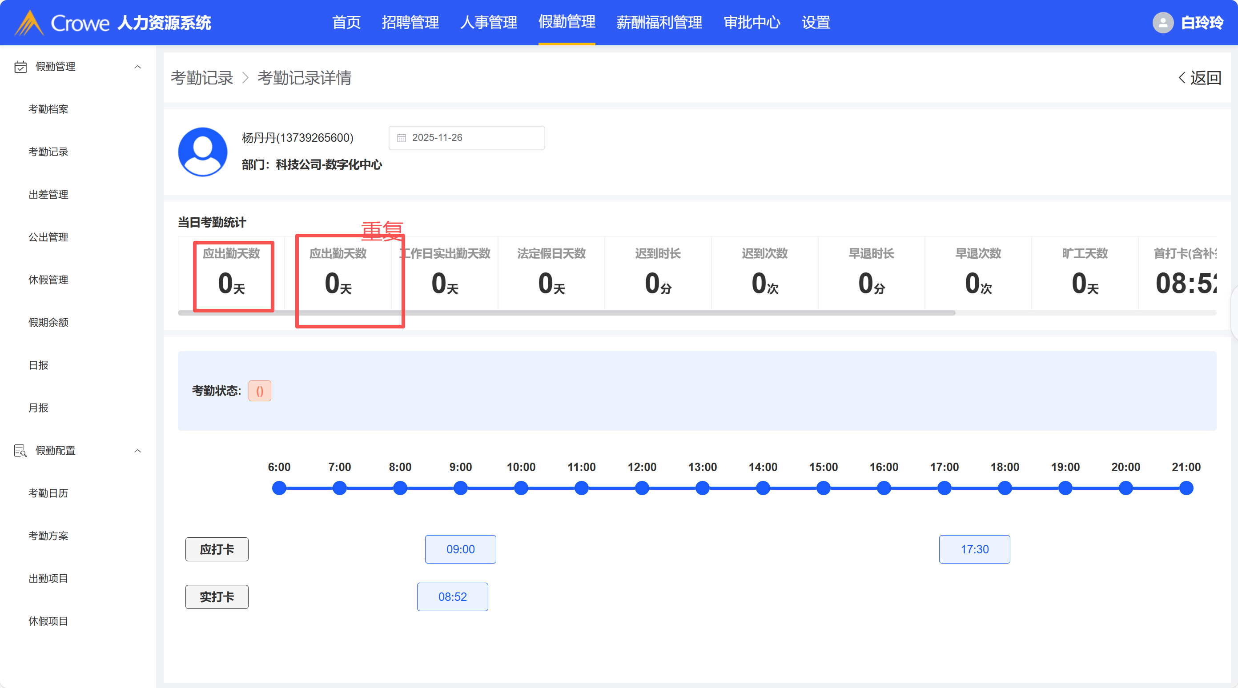Click the user avatar icon beside 白玲玲
1238x688 pixels.
click(1162, 23)
